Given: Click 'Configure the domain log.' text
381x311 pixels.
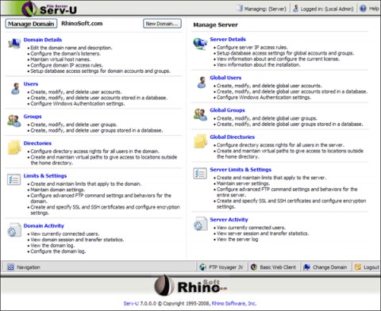Looking at the screenshot, I should pos(58,251).
